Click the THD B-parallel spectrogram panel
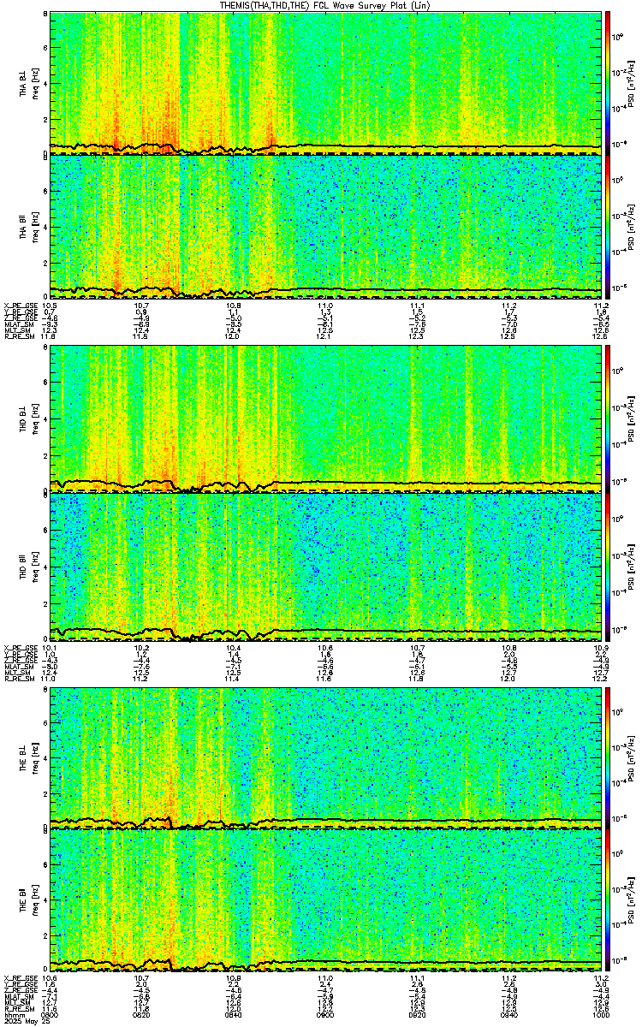Viewport: 642px width, 1027px height. click(x=324, y=566)
